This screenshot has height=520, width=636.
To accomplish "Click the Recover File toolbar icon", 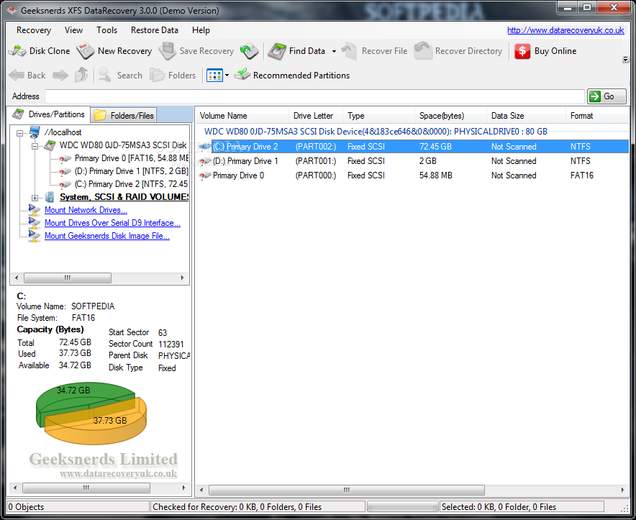I will click(349, 51).
